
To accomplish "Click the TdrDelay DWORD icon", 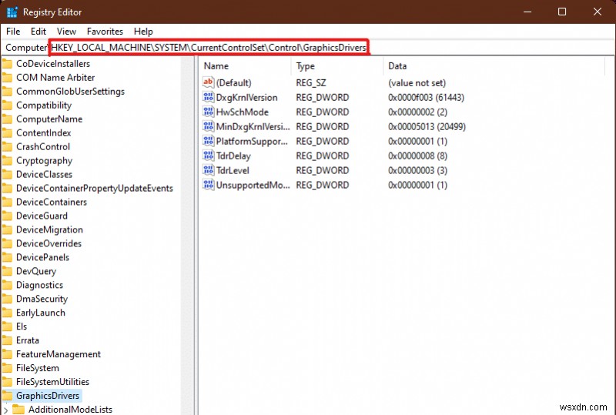I will pyautogui.click(x=208, y=156).
